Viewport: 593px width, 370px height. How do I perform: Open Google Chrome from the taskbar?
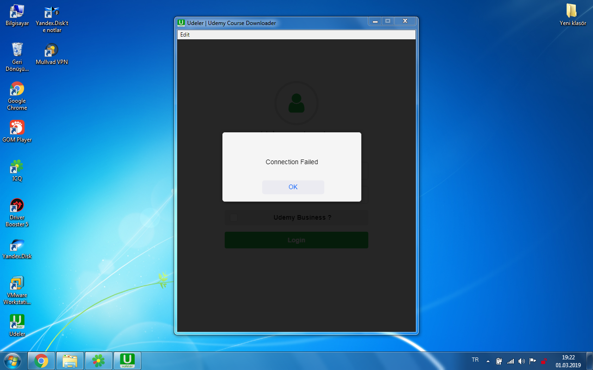[41, 361]
